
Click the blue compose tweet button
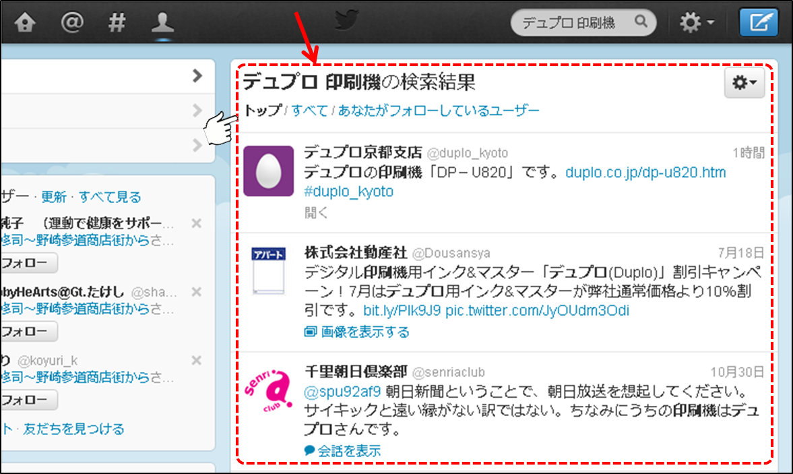tap(758, 23)
